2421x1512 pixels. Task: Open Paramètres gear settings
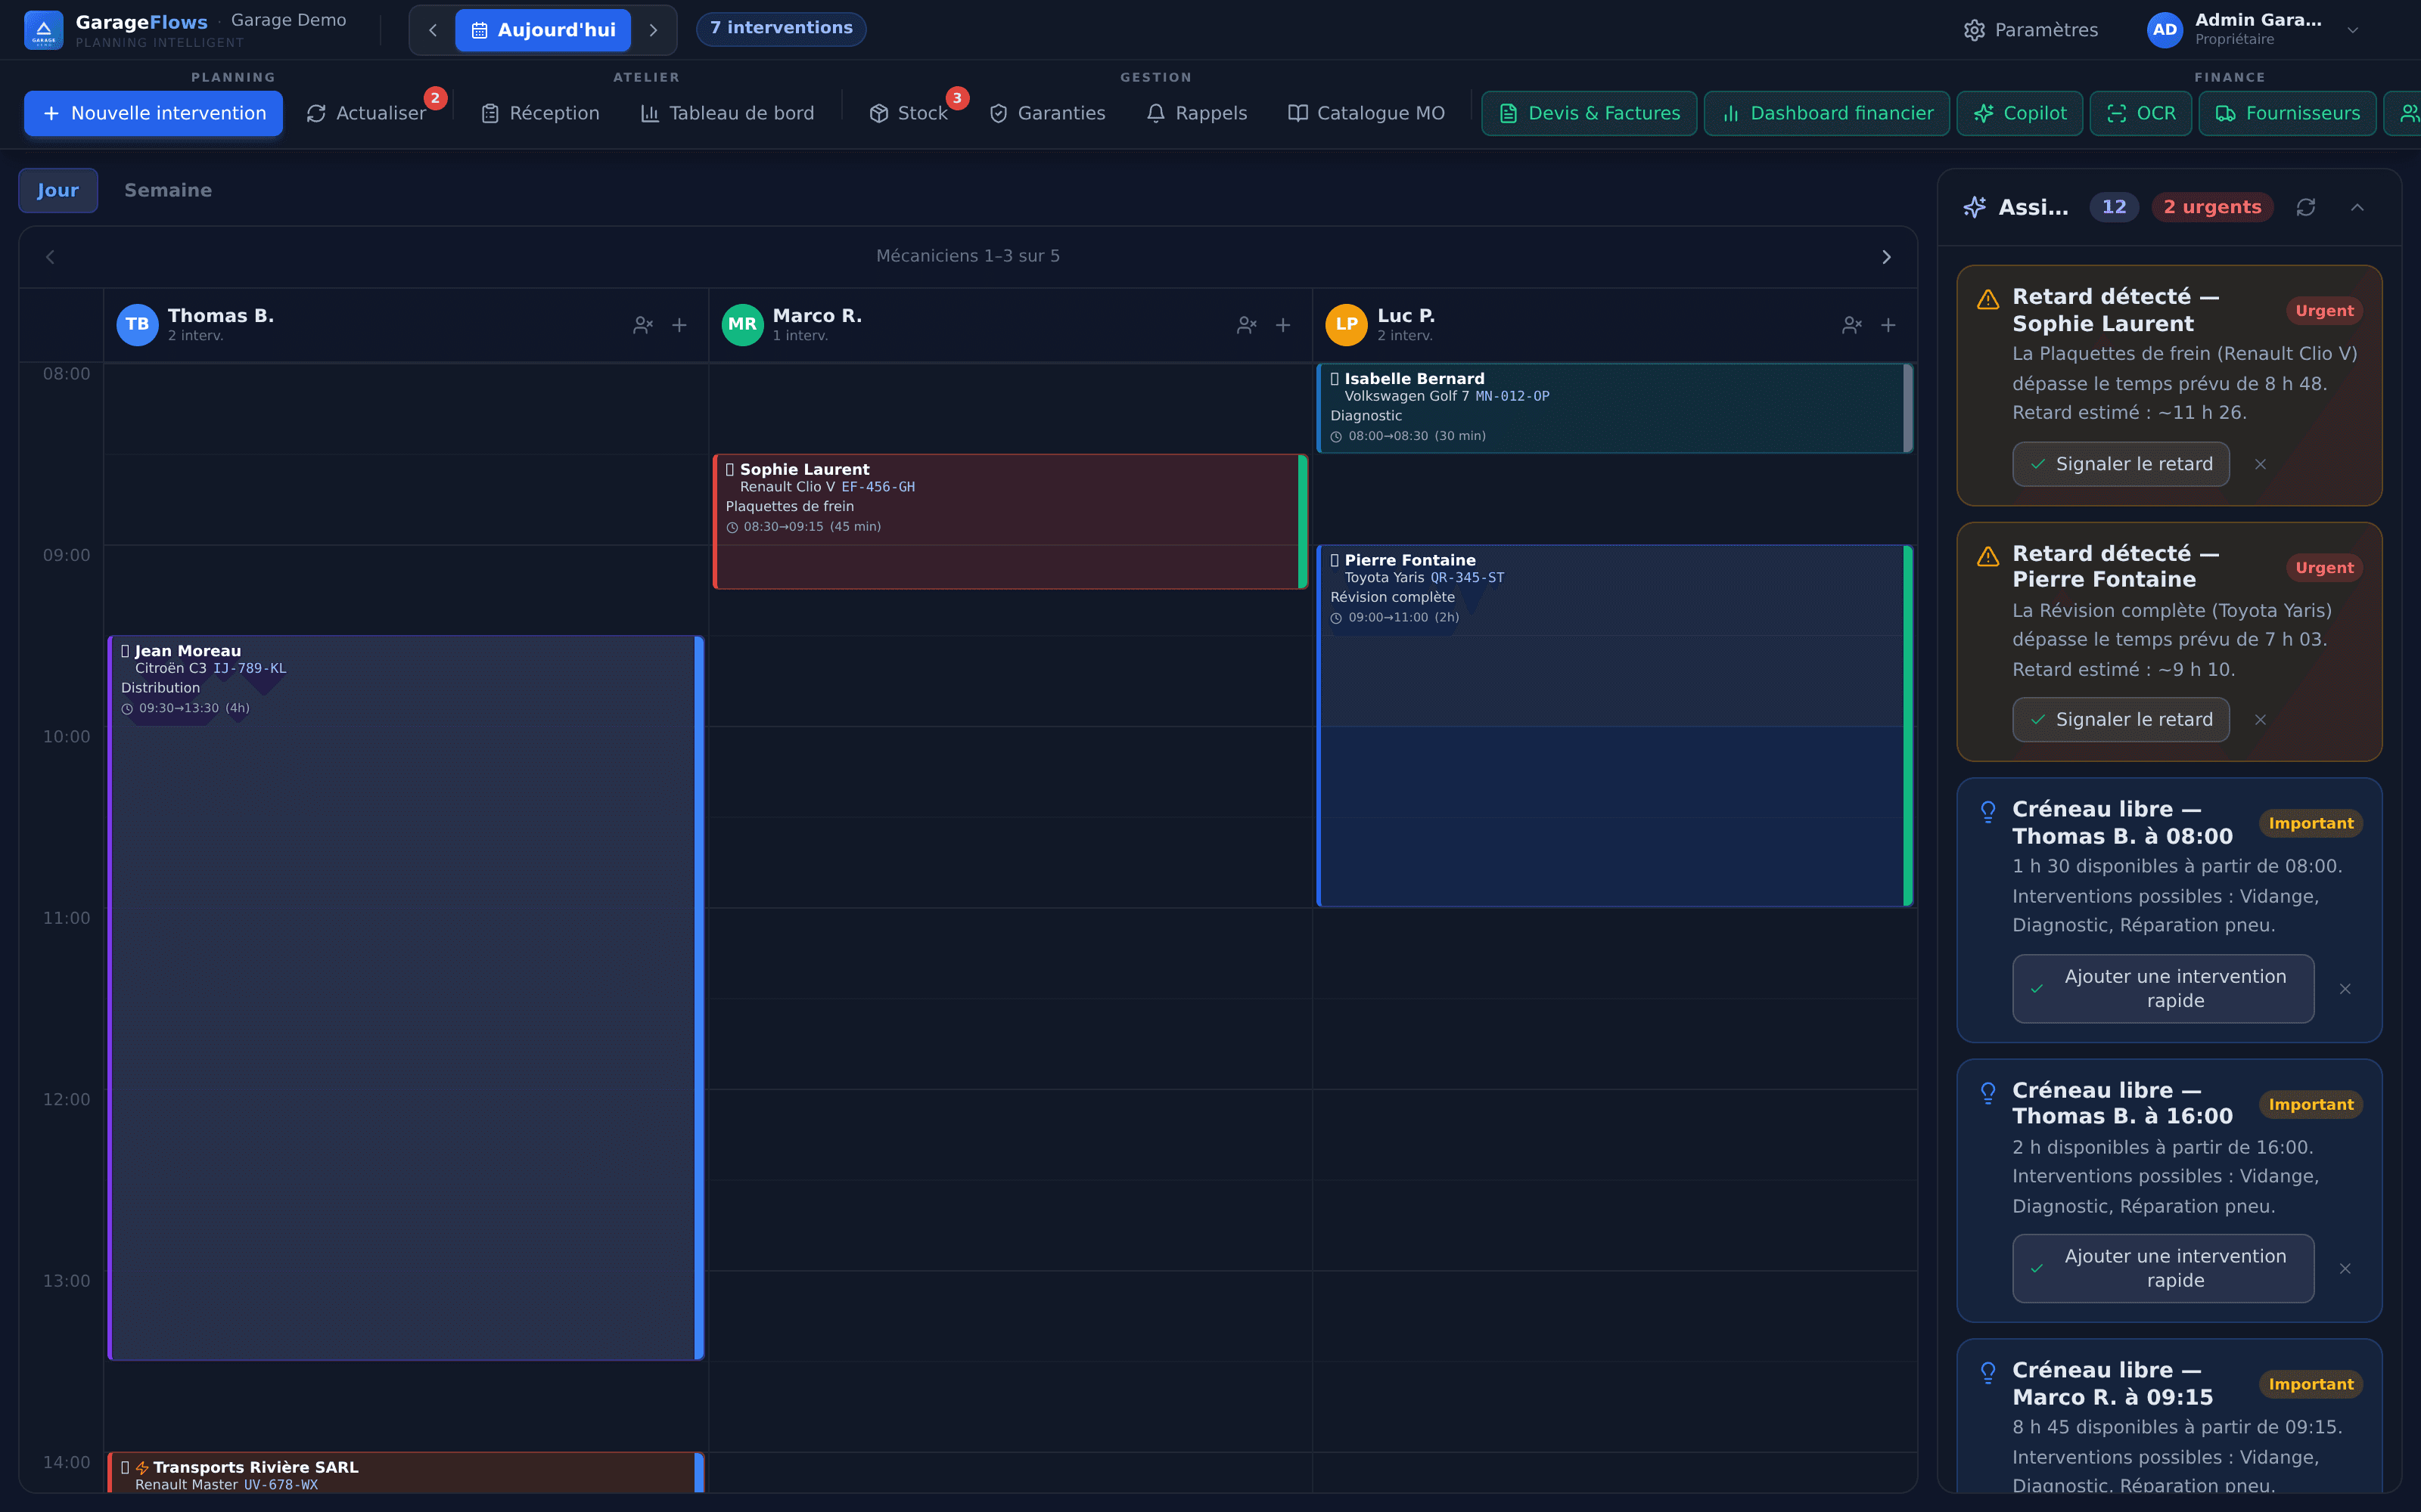[2031, 30]
